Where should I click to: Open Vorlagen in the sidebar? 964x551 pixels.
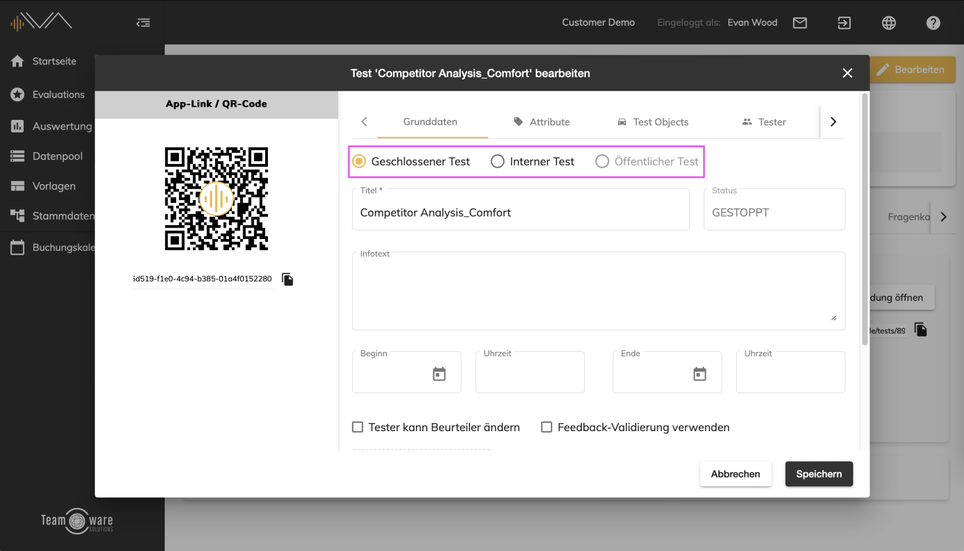click(x=54, y=186)
